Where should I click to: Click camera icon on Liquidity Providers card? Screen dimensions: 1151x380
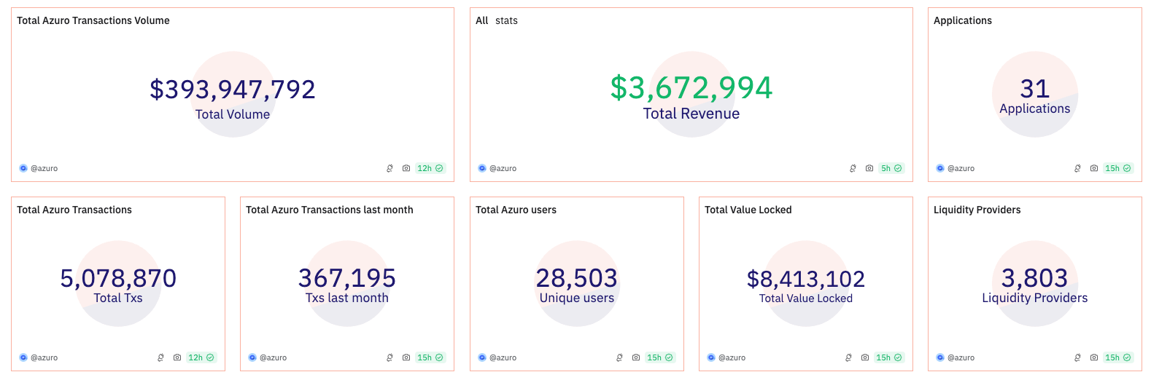[1094, 357]
